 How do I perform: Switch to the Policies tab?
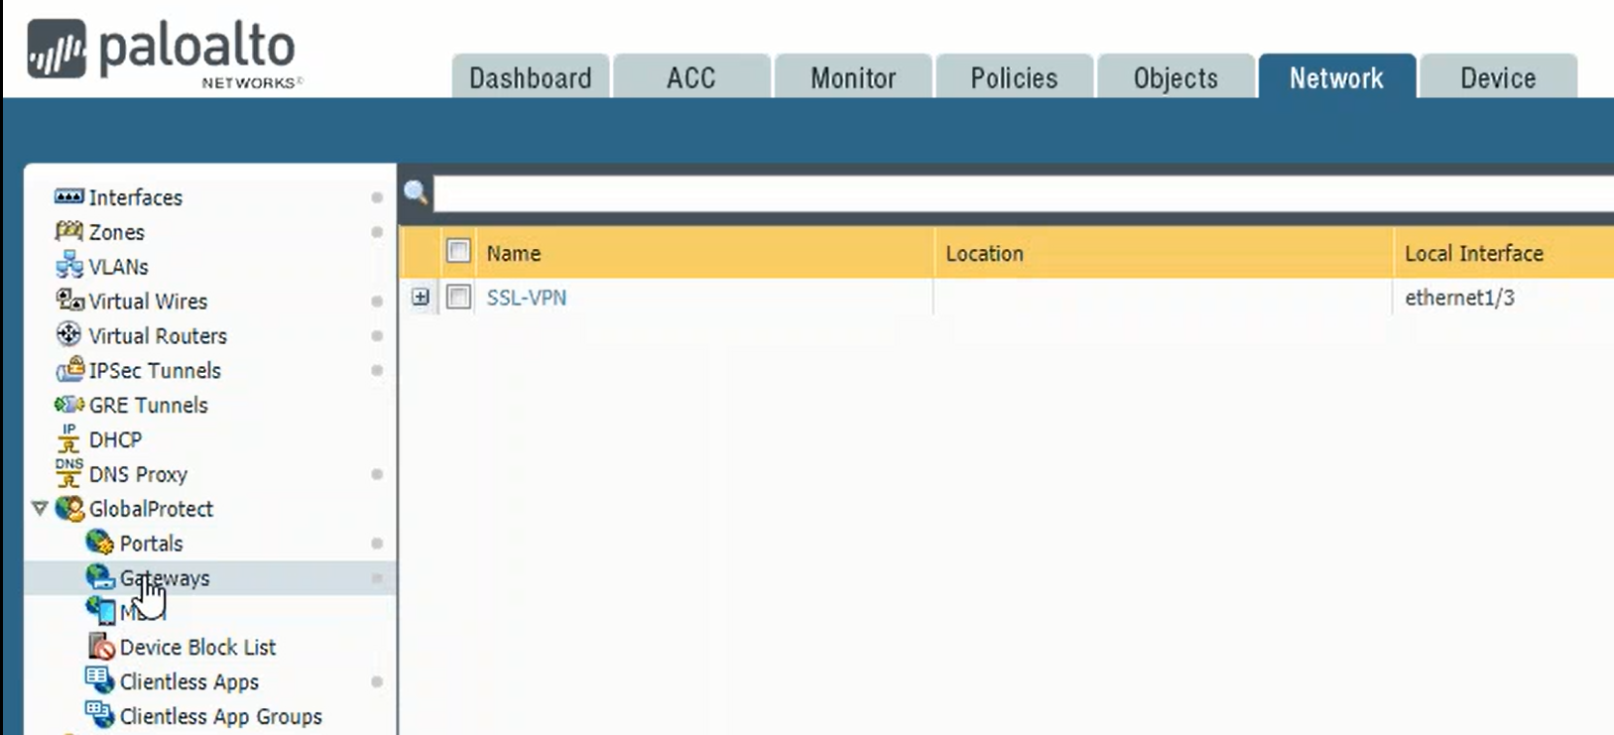1014,78
